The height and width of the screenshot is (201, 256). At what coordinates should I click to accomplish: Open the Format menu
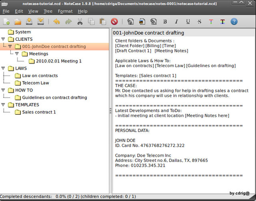pyautogui.click(x=65, y=11)
